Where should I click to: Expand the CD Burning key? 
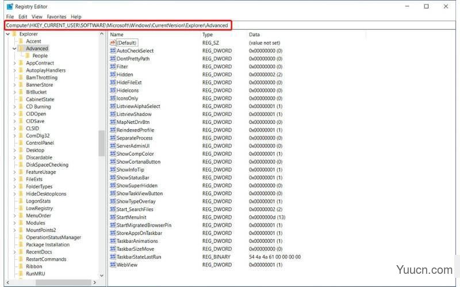14,107
